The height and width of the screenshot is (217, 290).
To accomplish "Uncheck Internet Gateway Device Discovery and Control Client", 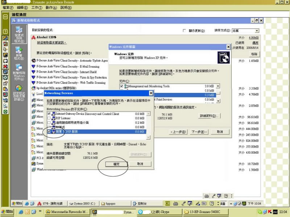I will pos(49,114).
